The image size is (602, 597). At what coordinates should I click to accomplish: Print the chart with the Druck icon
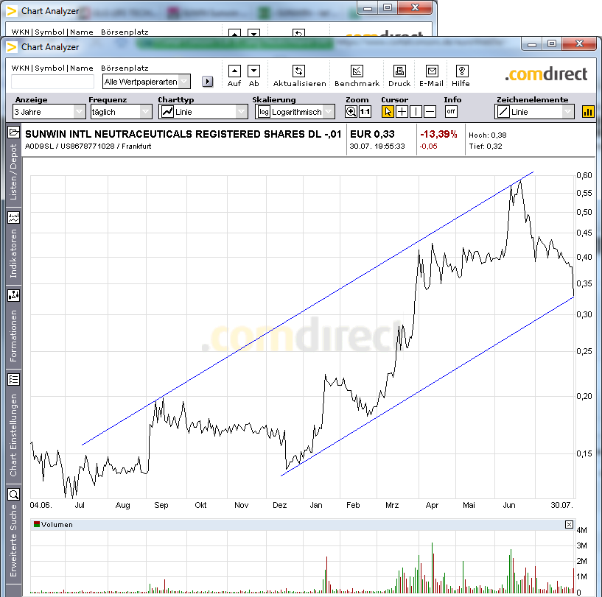[399, 71]
